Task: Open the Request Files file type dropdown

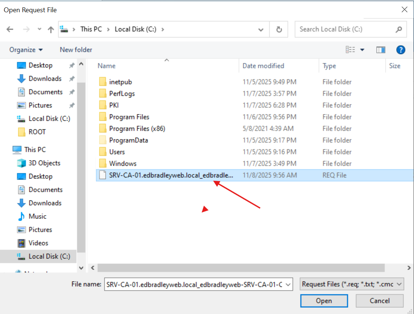Action: [399, 284]
